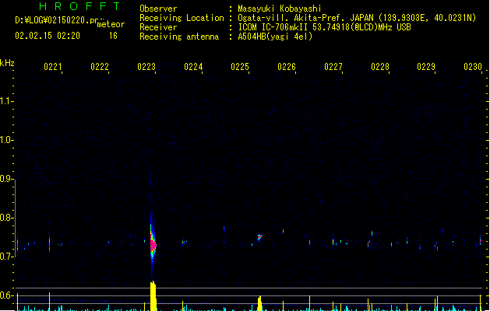Click the timestamp 02.02.15 02:20

[x=48, y=36]
